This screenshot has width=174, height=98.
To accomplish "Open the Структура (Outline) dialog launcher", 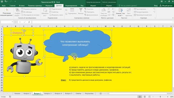I will 155,18.
